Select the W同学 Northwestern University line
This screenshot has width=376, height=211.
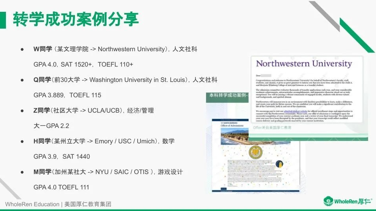click(115, 49)
